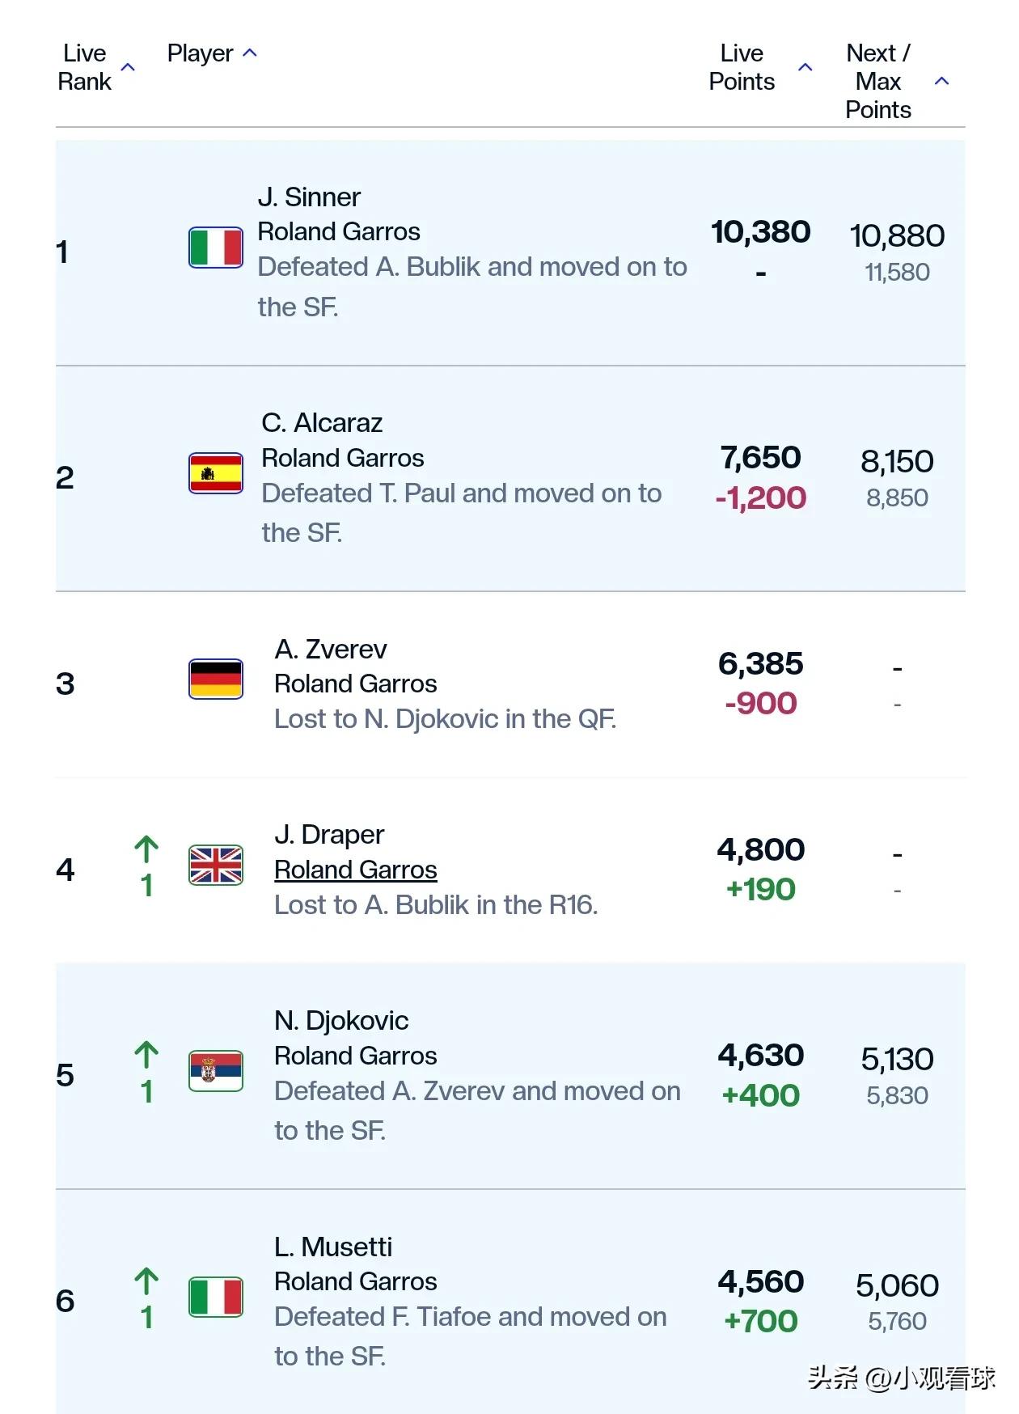Click the UK flag beside J. Draper
The image size is (1019, 1414).
215,865
